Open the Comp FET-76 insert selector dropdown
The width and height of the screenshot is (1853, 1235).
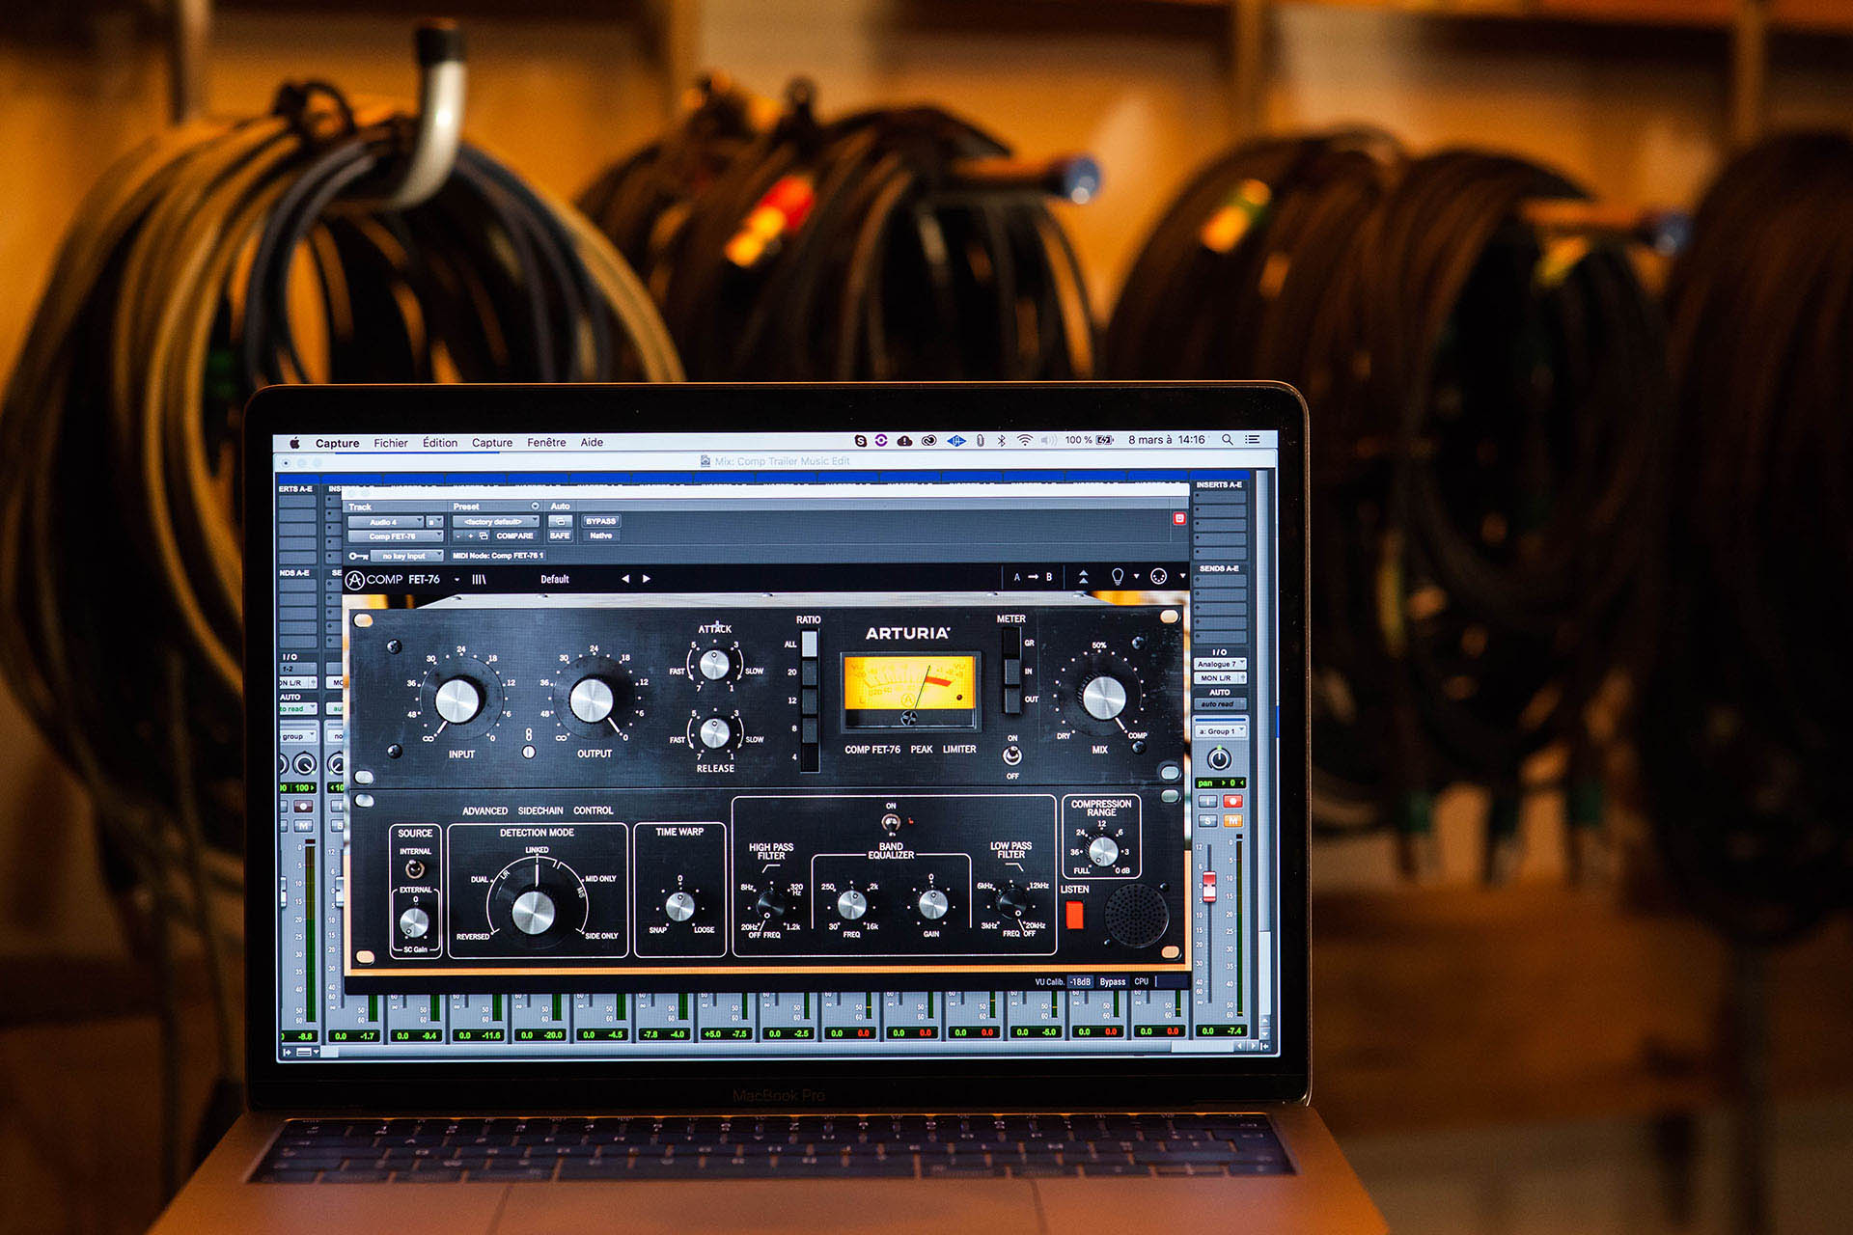pos(395,536)
